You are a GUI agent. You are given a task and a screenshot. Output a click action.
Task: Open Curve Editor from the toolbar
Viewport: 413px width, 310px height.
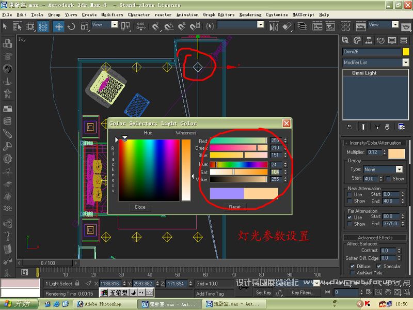[x=317, y=26]
